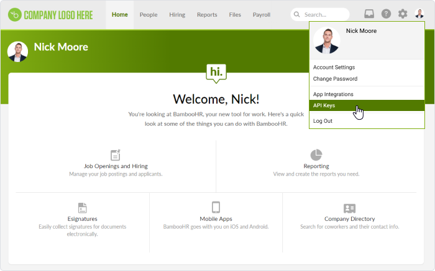Select Account Settings from user menu
Image resolution: width=435 pixels, height=271 pixels.
(x=367, y=67)
